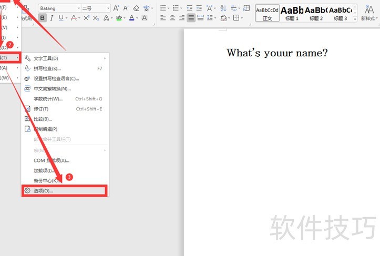This screenshot has width=380, height=256.
Task: Choose 比较(B) compare entry
Action: tap(65, 119)
